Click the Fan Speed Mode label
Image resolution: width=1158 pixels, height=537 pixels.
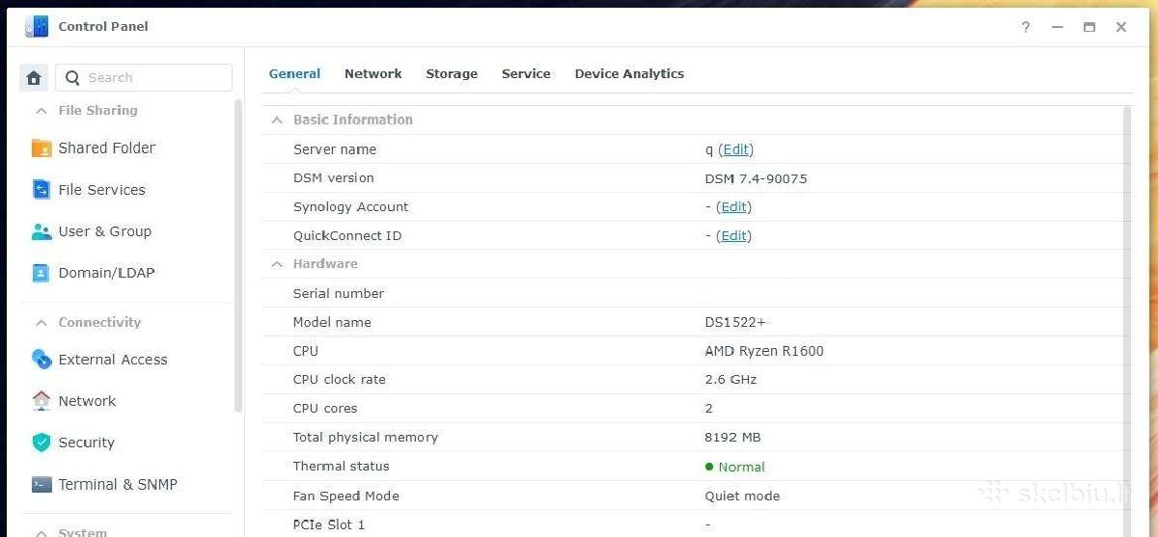346,496
